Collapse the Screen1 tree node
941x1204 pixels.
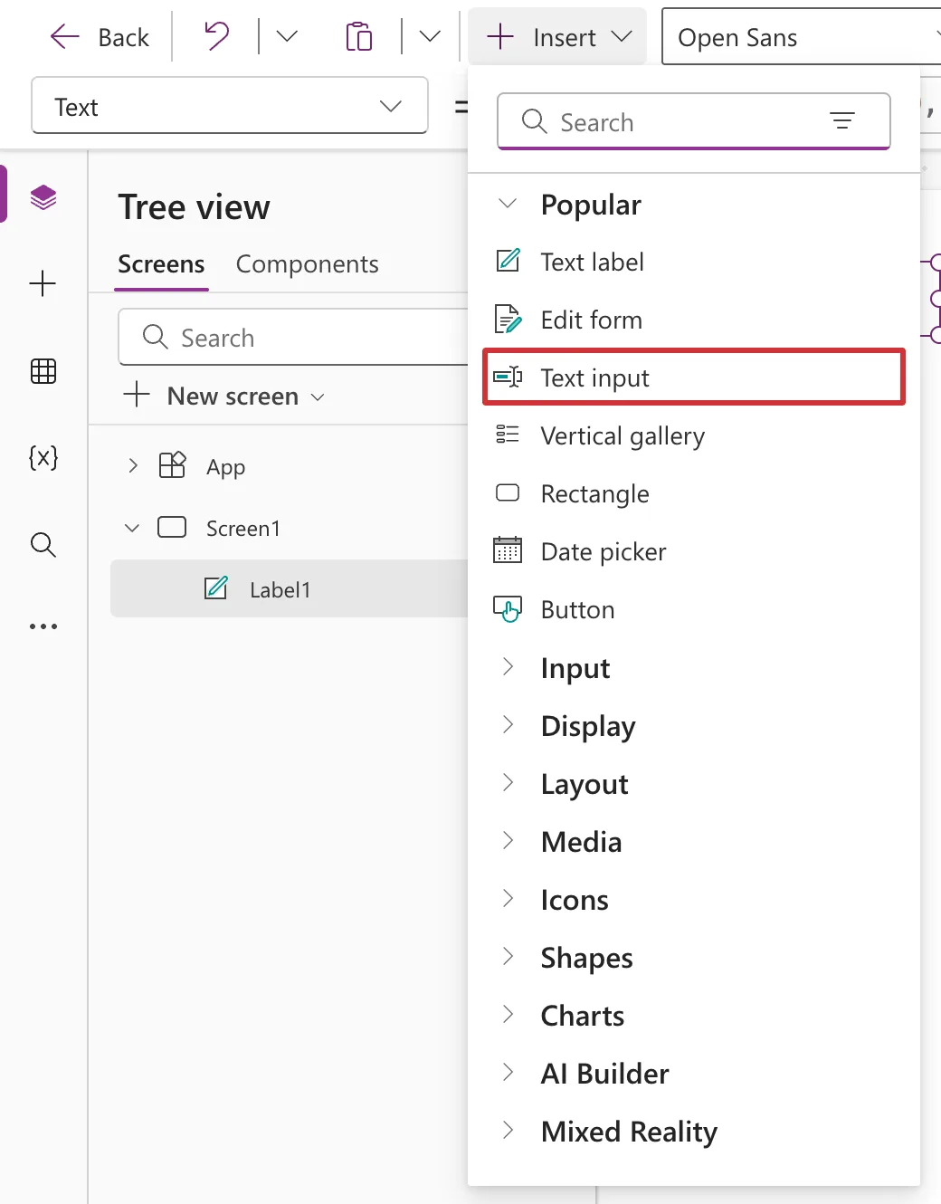click(x=132, y=528)
